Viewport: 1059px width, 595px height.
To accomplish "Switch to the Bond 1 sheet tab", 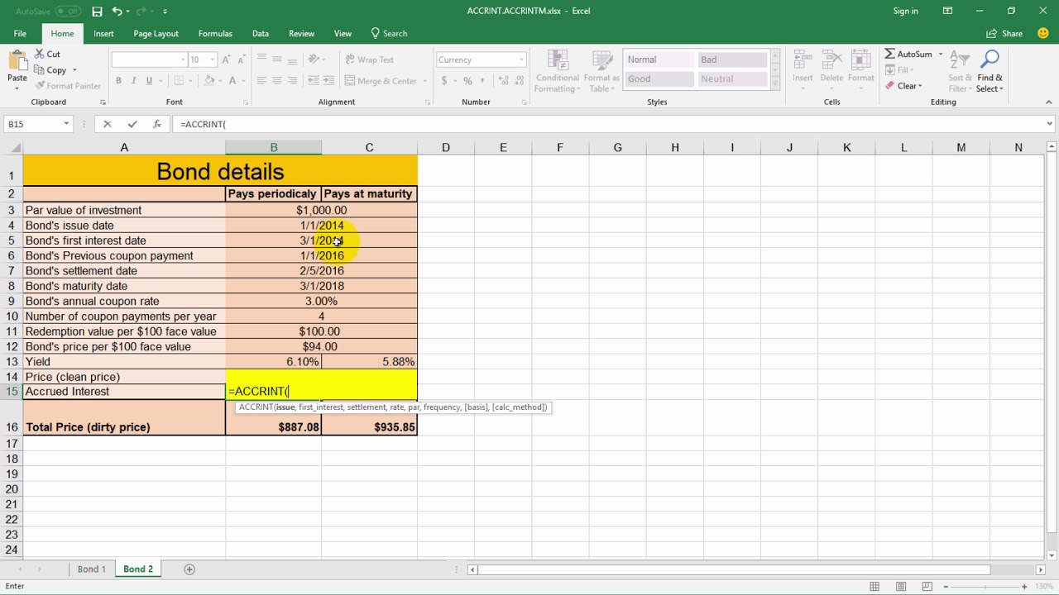I will point(91,569).
